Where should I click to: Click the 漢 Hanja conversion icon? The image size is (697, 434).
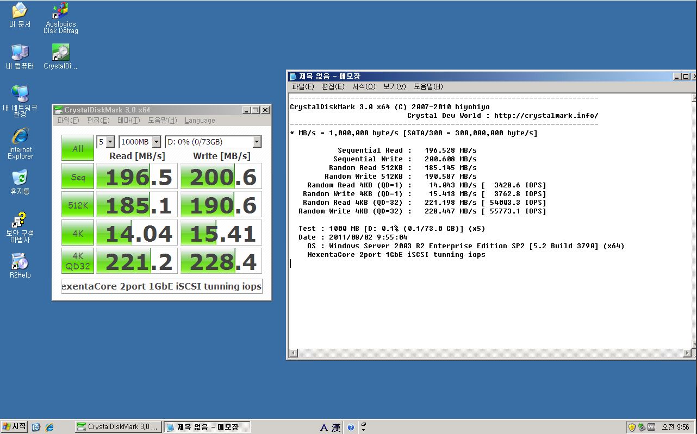336,427
